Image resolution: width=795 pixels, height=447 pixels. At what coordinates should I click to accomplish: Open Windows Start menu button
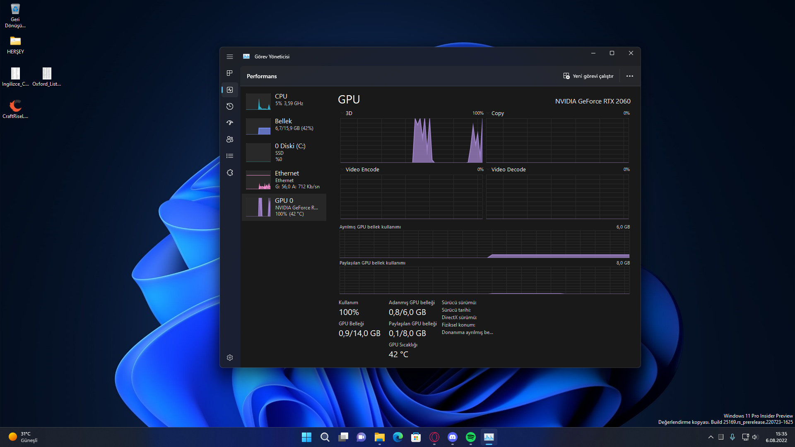click(x=306, y=437)
